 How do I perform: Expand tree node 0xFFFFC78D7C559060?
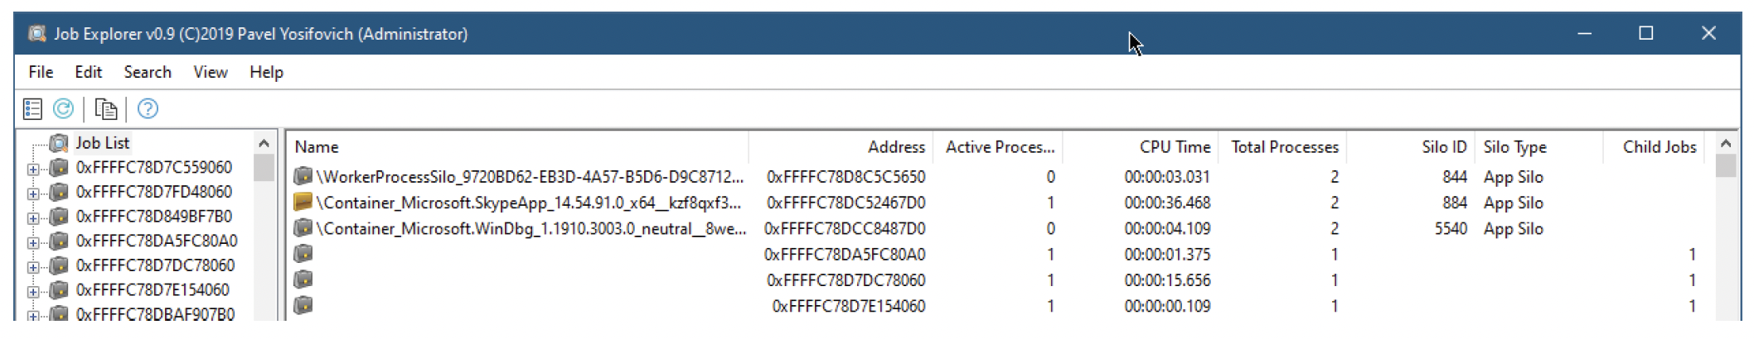(x=33, y=169)
